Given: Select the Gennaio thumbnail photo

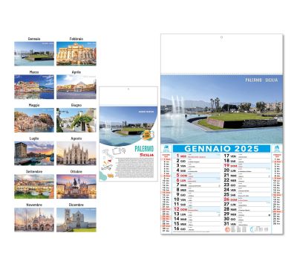Looking at the screenshot, I should coord(34,54).
